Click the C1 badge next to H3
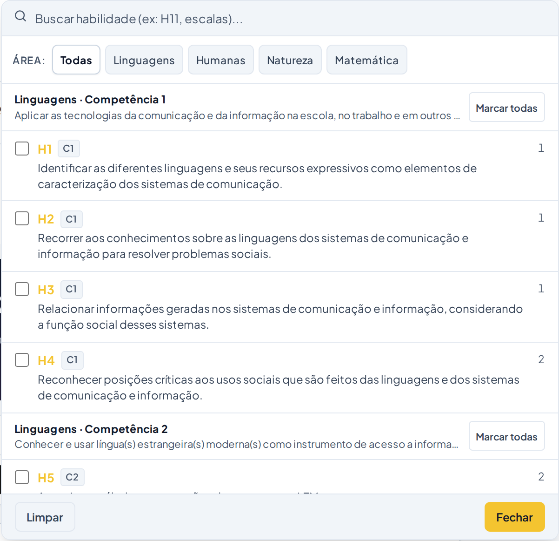559x541 pixels. (72, 289)
